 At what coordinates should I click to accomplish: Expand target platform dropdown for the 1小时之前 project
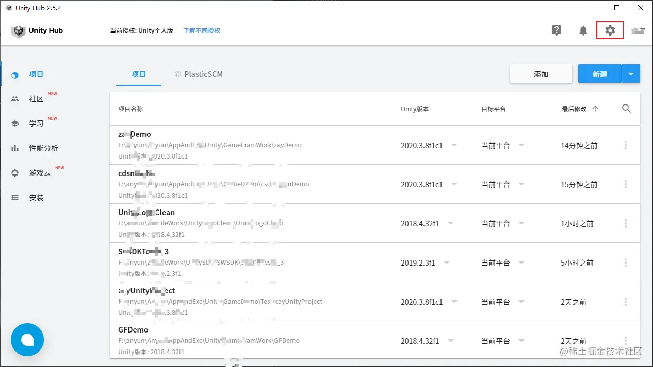pos(521,223)
